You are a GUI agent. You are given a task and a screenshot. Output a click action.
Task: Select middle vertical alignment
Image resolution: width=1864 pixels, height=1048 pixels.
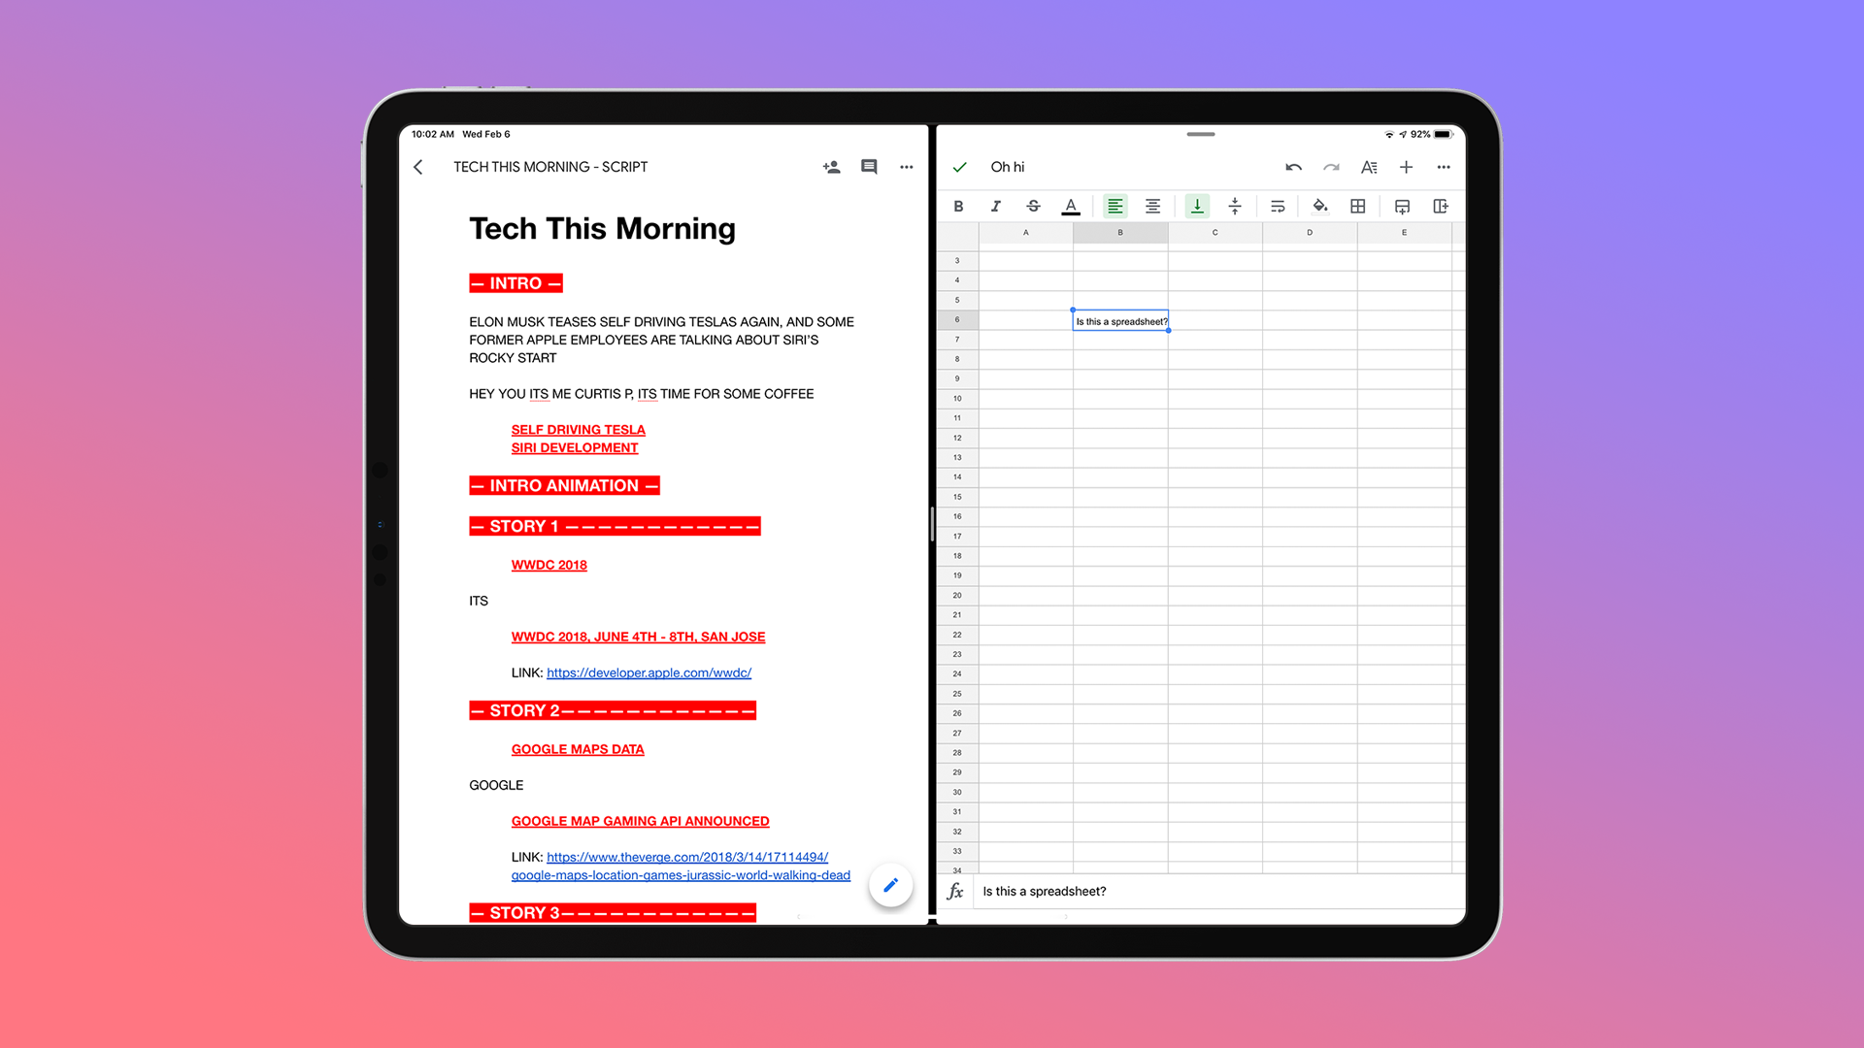click(x=1235, y=206)
